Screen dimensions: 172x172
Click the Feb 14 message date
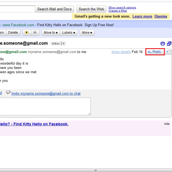pyautogui.click(x=137, y=52)
